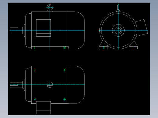This screenshot has height=118, width=158.
Task: Select the lower-left mounting hole in top view
Action: [x=35, y=99]
